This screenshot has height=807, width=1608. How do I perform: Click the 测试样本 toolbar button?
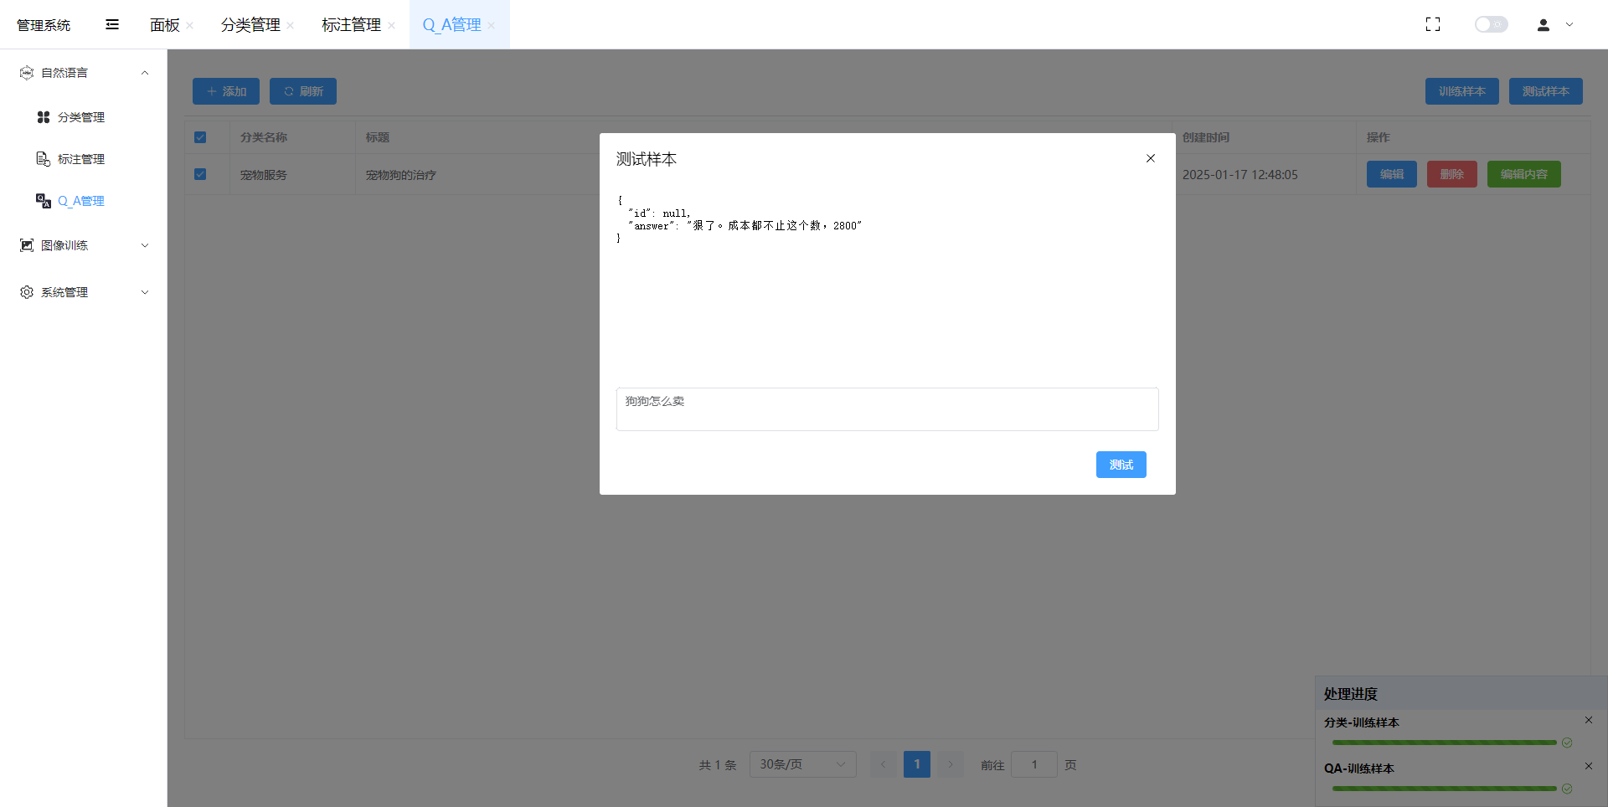coord(1546,91)
